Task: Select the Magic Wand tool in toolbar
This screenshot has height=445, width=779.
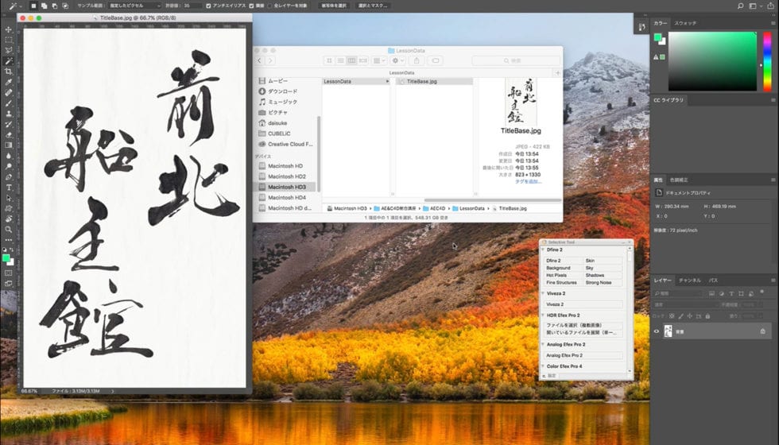Action: pos(9,60)
